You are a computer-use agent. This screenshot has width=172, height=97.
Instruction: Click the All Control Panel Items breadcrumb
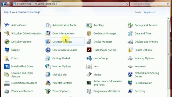coord(45,4)
